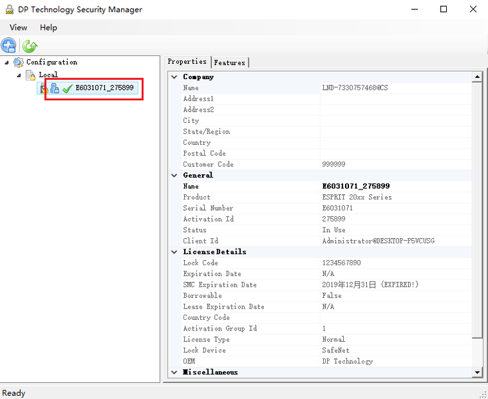
Task: Select the Country property row
Action: [327, 142]
